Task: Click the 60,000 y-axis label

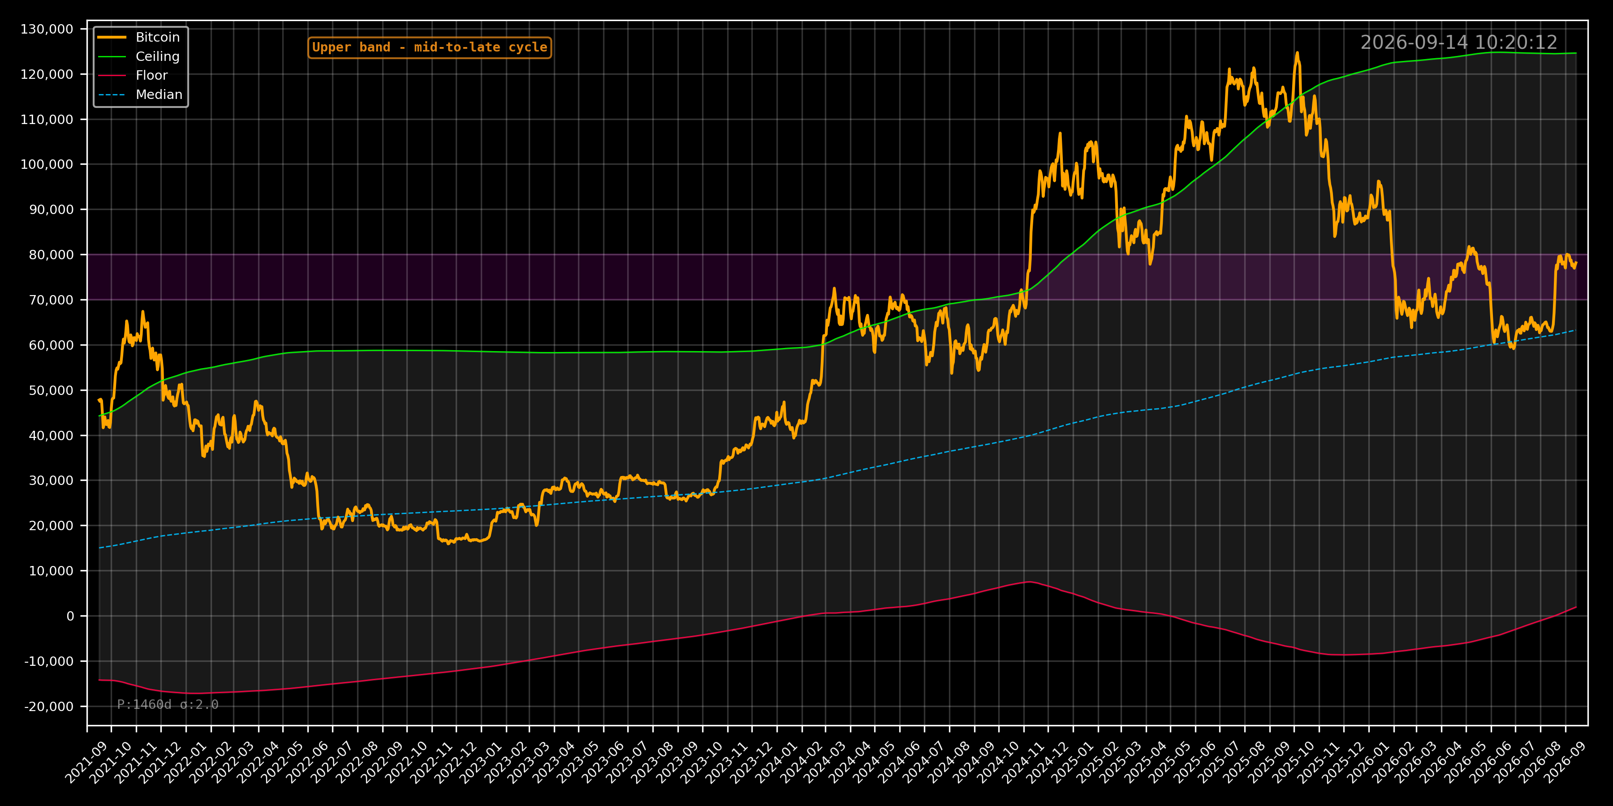Action: point(52,345)
